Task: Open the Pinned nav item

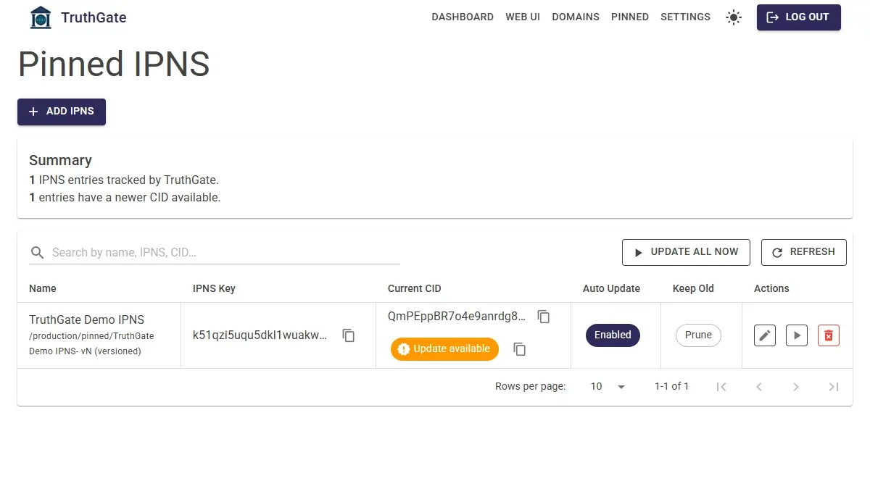Action: coord(630,17)
